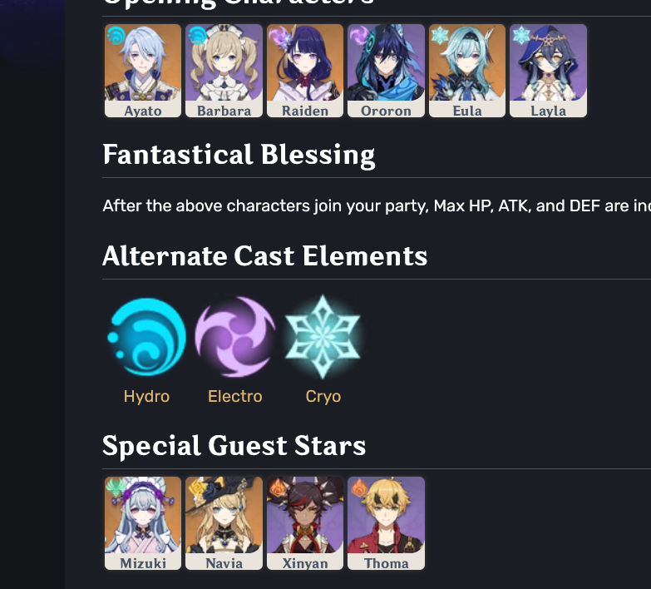This screenshot has height=589, width=651.
Task: Click the Alternate Cast Elements heading
Action: pos(264,256)
